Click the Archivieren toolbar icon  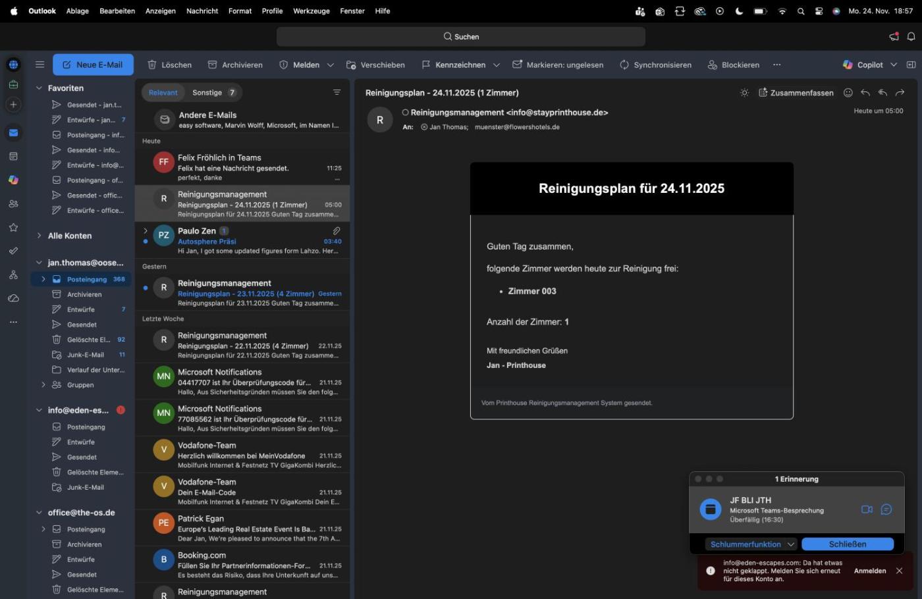tap(213, 65)
